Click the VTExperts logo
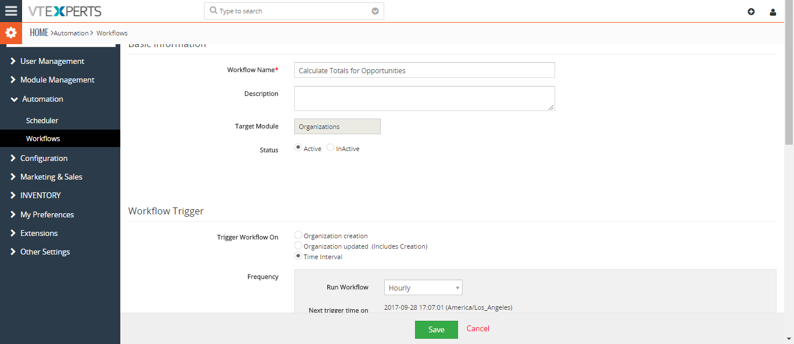 (65, 11)
